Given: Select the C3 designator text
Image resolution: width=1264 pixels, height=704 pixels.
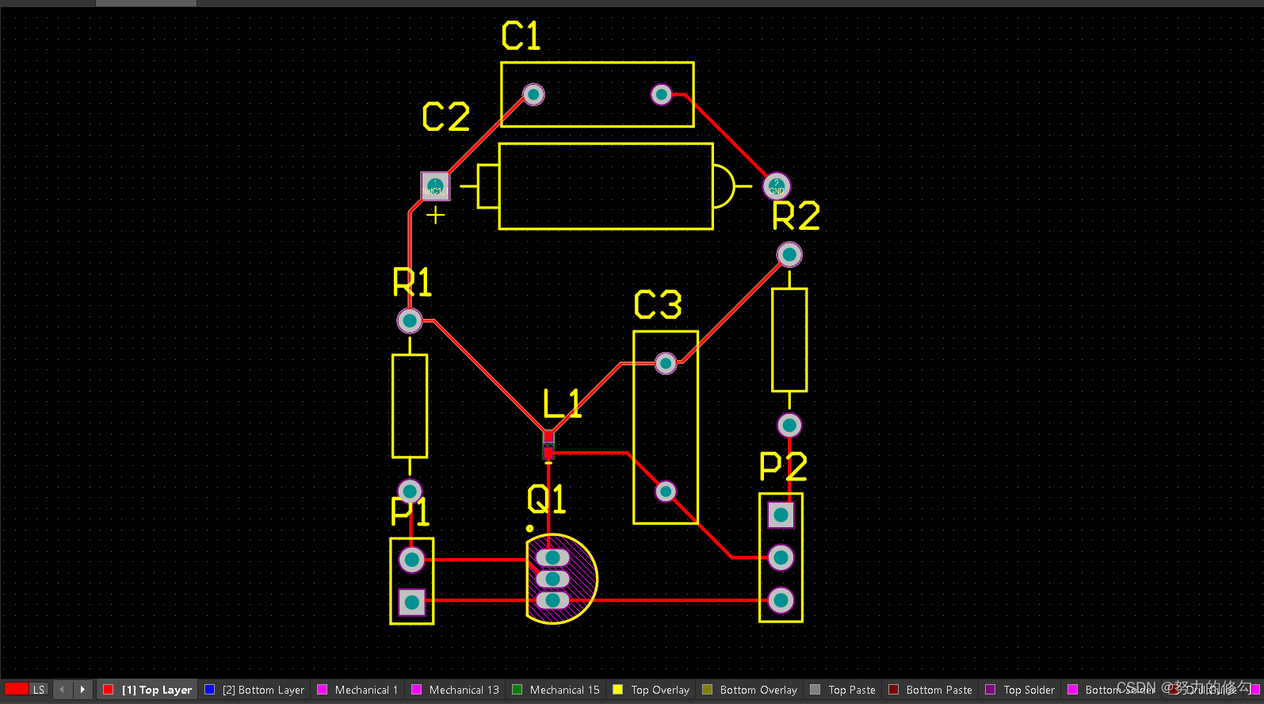Looking at the screenshot, I should pos(658,305).
